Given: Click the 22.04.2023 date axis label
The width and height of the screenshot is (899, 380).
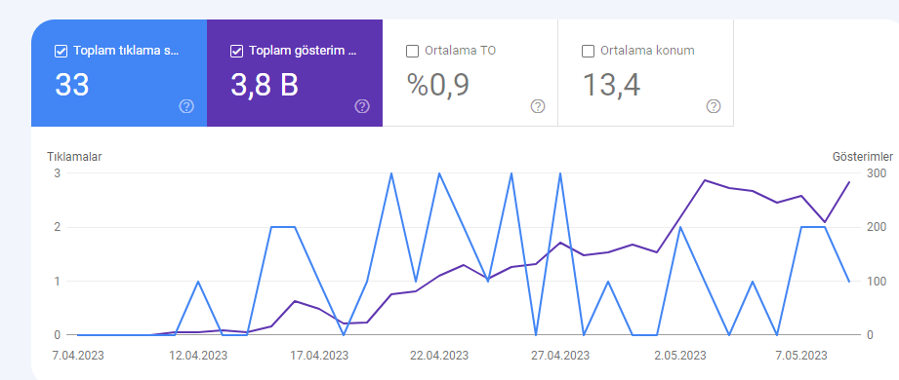Looking at the screenshot, I should coord(439,356).
